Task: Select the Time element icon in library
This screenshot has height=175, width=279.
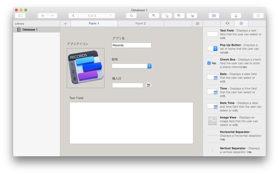Action: [x=212, y=91]
